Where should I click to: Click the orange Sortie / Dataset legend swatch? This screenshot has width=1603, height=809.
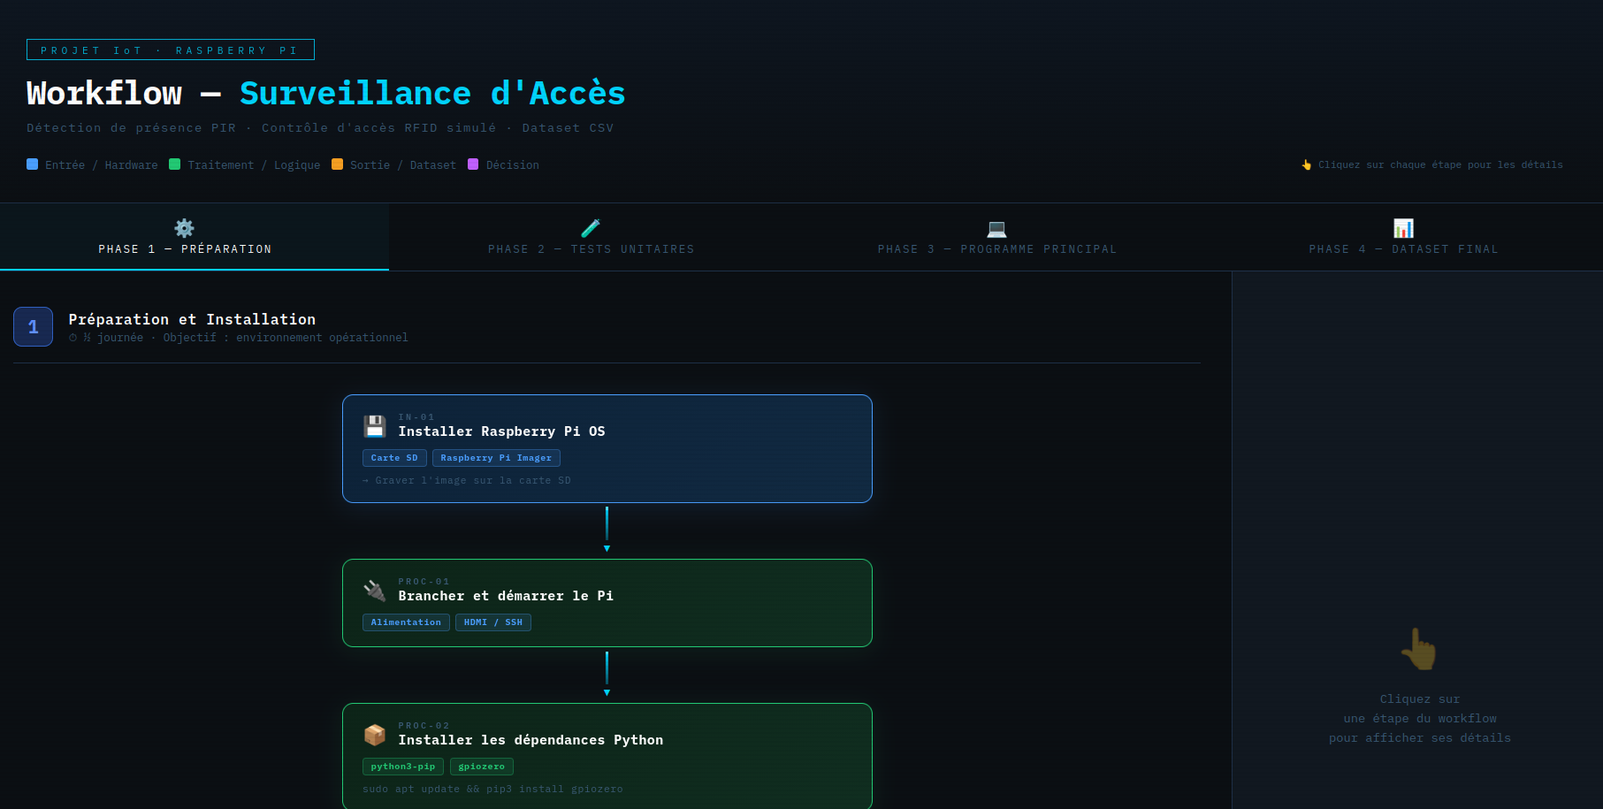click(x=337, y=164)
